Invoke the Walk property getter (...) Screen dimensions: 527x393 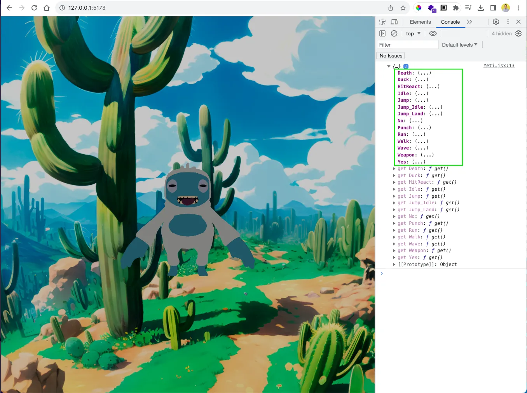(x=421, y=141)
